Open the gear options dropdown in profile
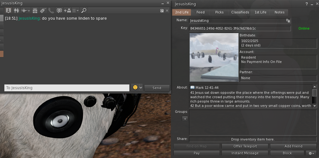The width and height of the screenshot is (319, 158). pyautogui.click(x=311, y=153)
